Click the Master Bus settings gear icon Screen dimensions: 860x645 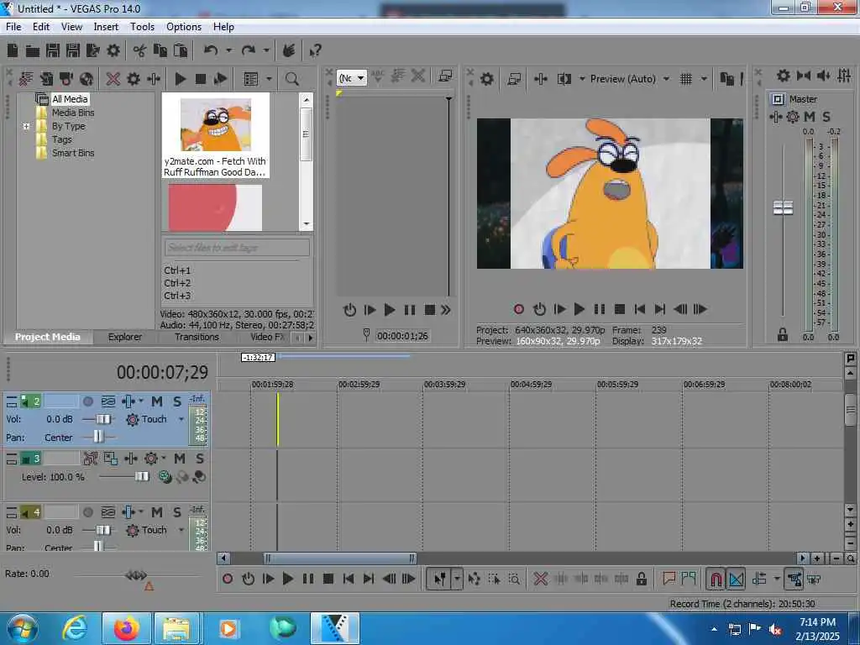(x=784, y=76)
